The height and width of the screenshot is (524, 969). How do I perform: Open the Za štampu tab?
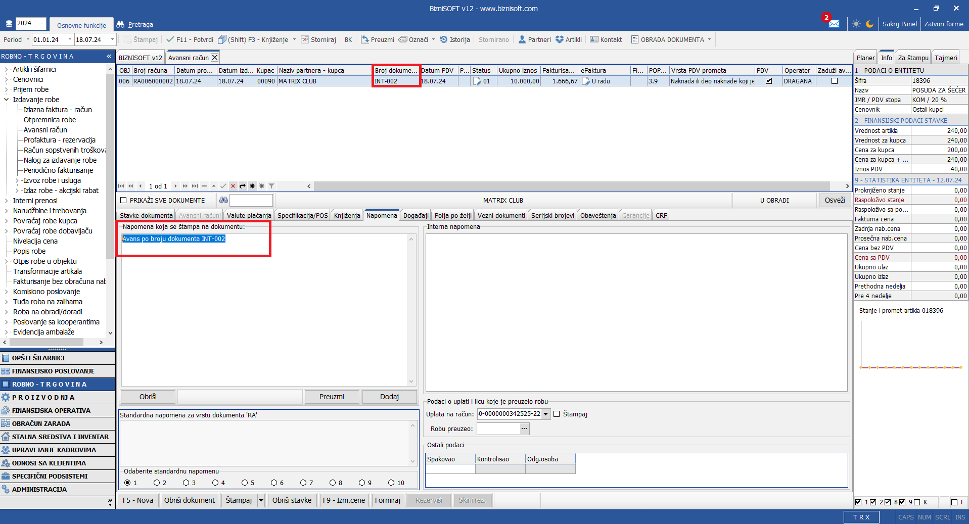(x=913, y=58)
